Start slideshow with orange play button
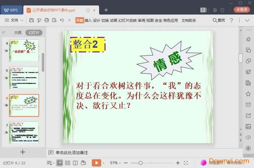Viewport: 254px width, 168px height. (x=97, y=163)
